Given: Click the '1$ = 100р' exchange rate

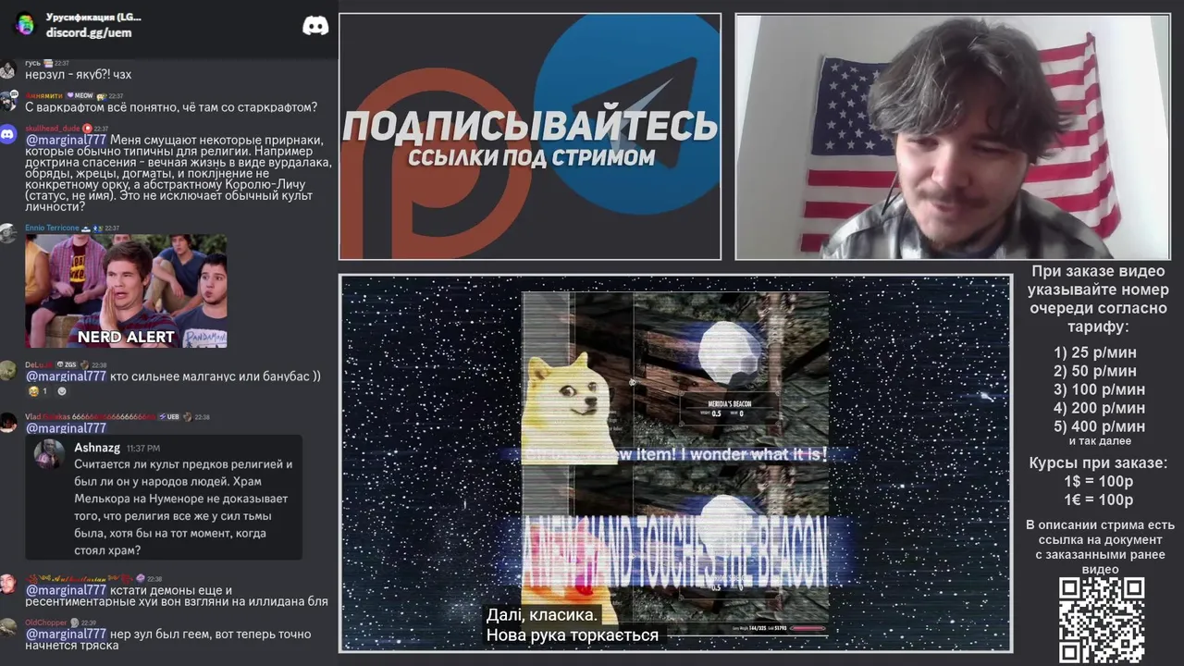Looking at the screenshot, I should point(1098,482).
